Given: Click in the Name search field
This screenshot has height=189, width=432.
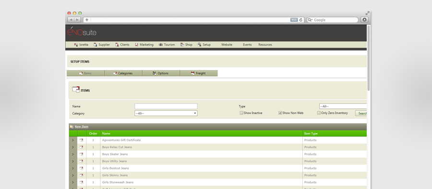Looking at the screenshot, I should [166, 106].
